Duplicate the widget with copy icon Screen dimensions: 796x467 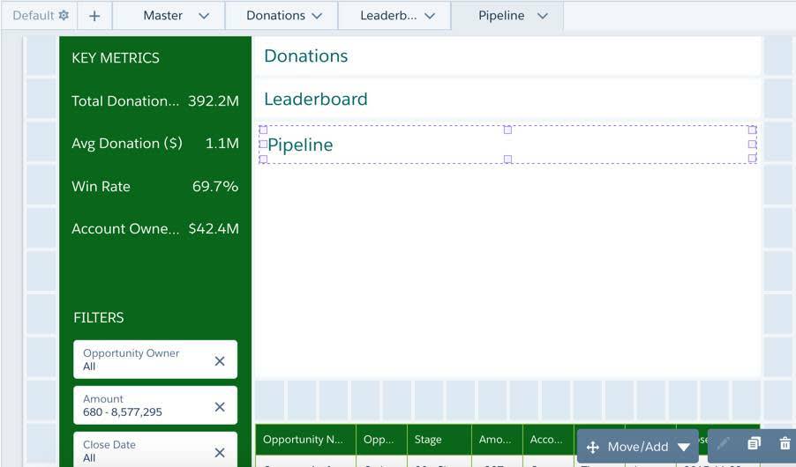(x=754, y=444)
